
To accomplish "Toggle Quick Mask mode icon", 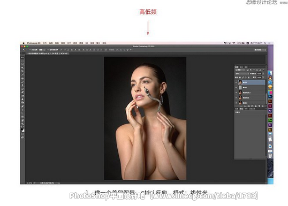I will tap(22, 133).
